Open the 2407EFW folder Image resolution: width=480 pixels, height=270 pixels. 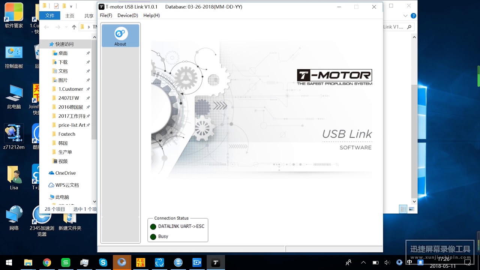click(x=69, y=98)
